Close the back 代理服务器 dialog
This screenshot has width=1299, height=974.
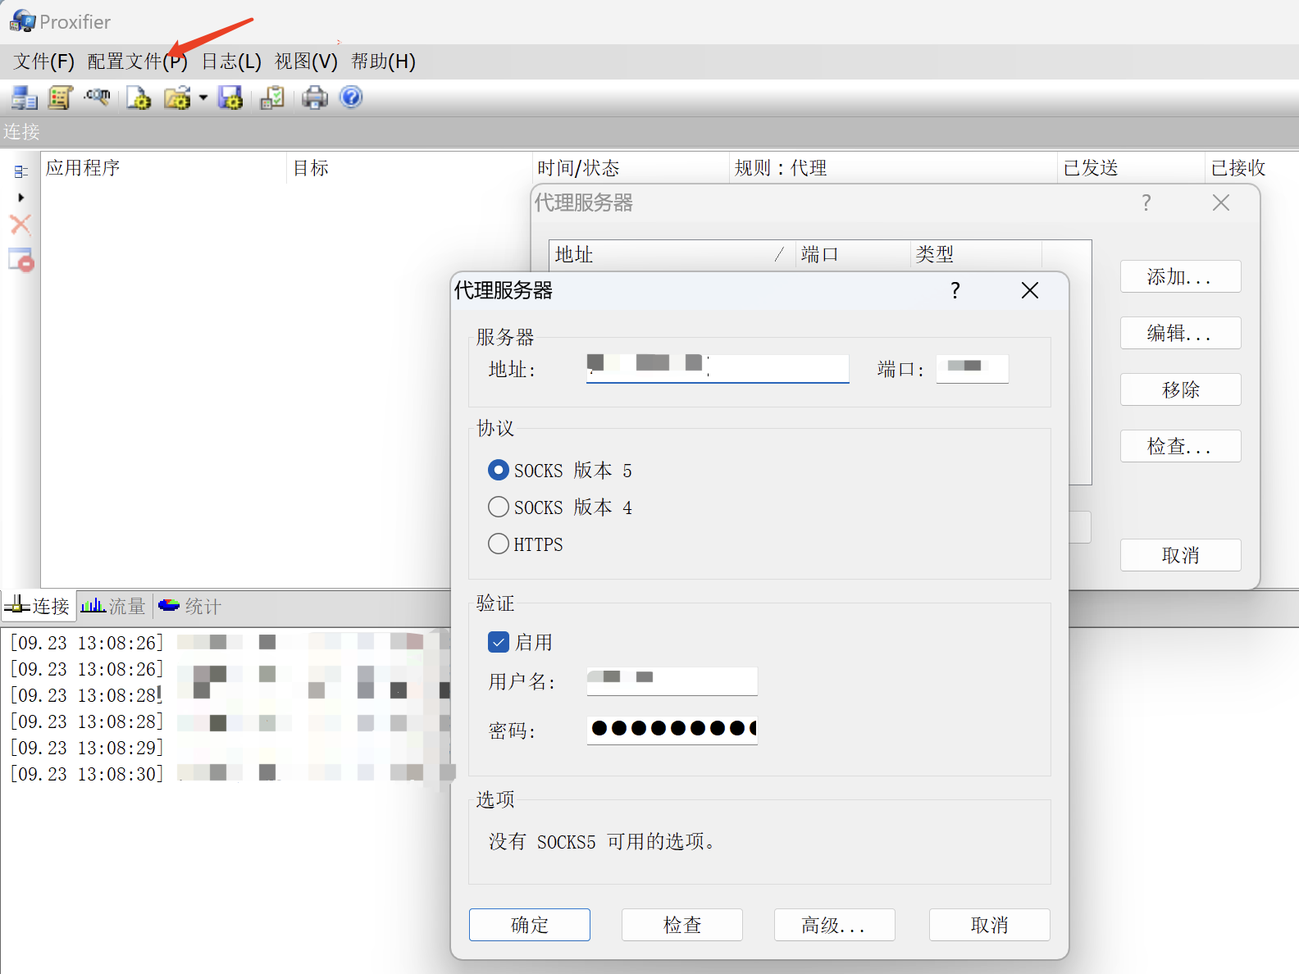click(1221, 203)
